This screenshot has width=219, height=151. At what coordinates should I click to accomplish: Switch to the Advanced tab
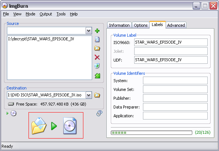176,25
